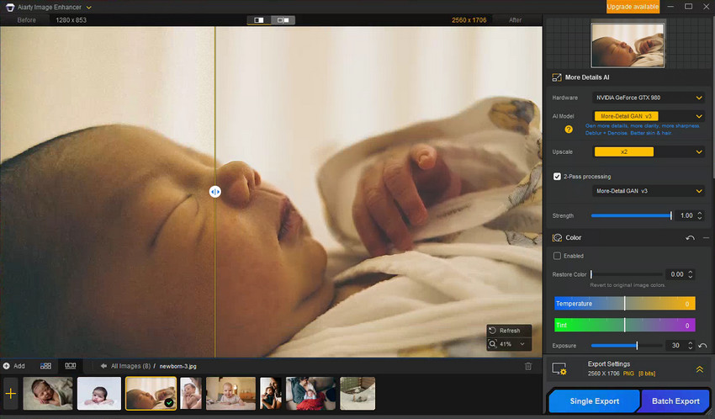Open the Upscale x2 dropdown
This screenshot has height=419, width=715.
click(649, 151)
